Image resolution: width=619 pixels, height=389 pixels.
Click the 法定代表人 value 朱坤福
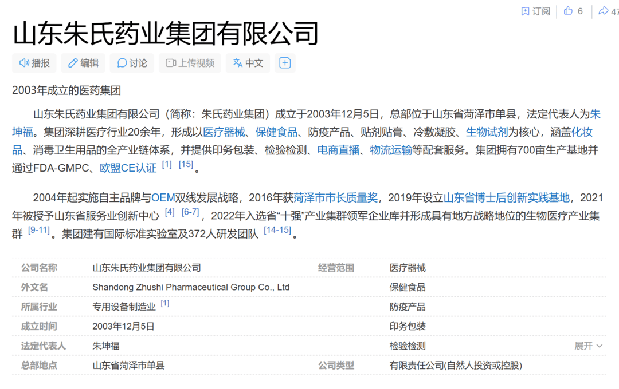coord(106,346)
